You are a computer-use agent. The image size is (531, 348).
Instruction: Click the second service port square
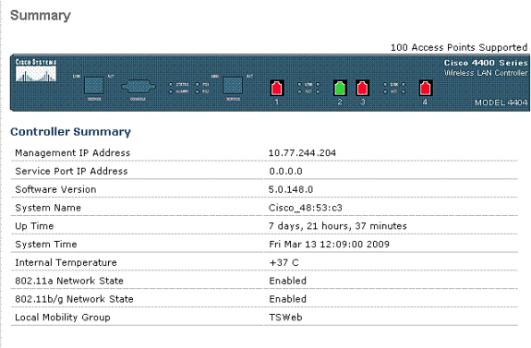[x=233, y=85]
